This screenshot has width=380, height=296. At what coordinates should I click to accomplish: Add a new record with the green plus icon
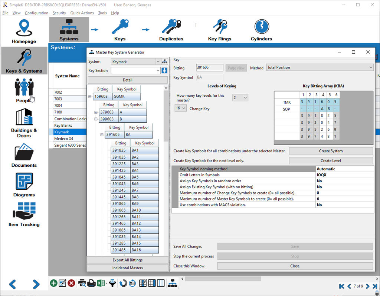[x=53, y=283]
